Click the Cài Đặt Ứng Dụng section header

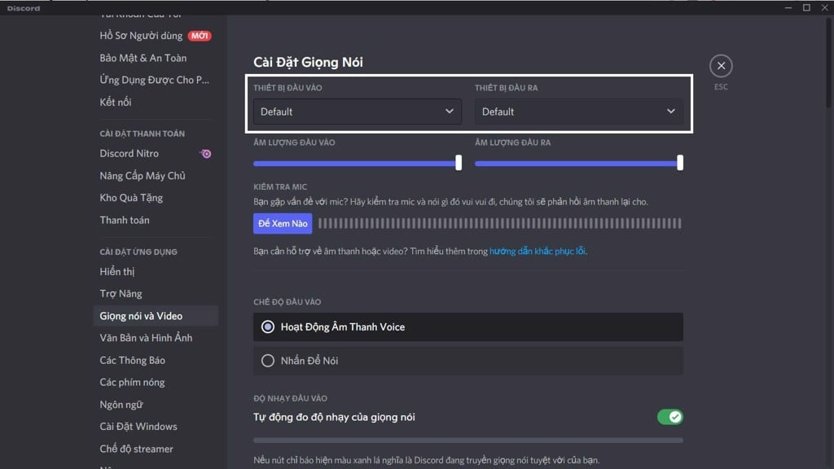coord(138,252)
